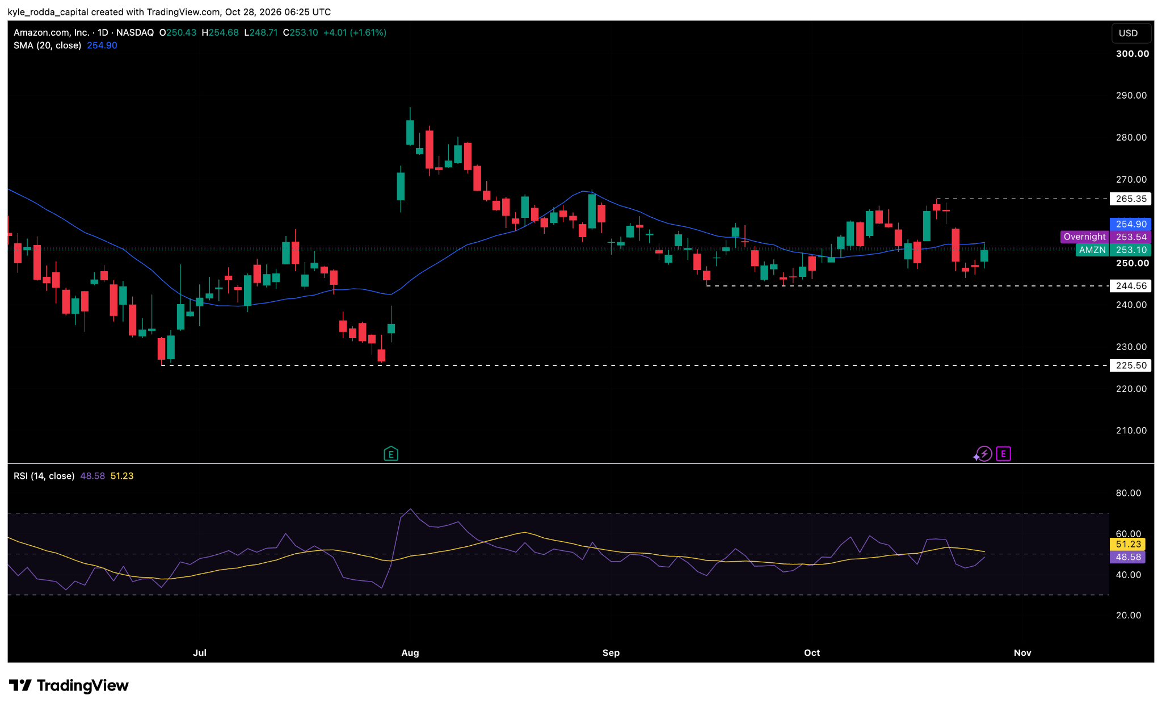
Task: Click the purple lightning bolt event icon
Action: point(984,454)
